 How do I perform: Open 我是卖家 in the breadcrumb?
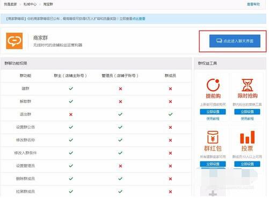click(10, 4)
